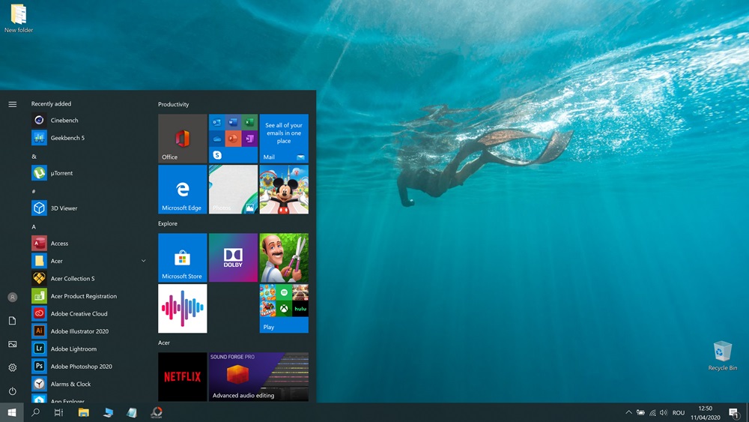Open Documents from Start sidebar
This screenshot has width=749, height=422.
point(13,321)
